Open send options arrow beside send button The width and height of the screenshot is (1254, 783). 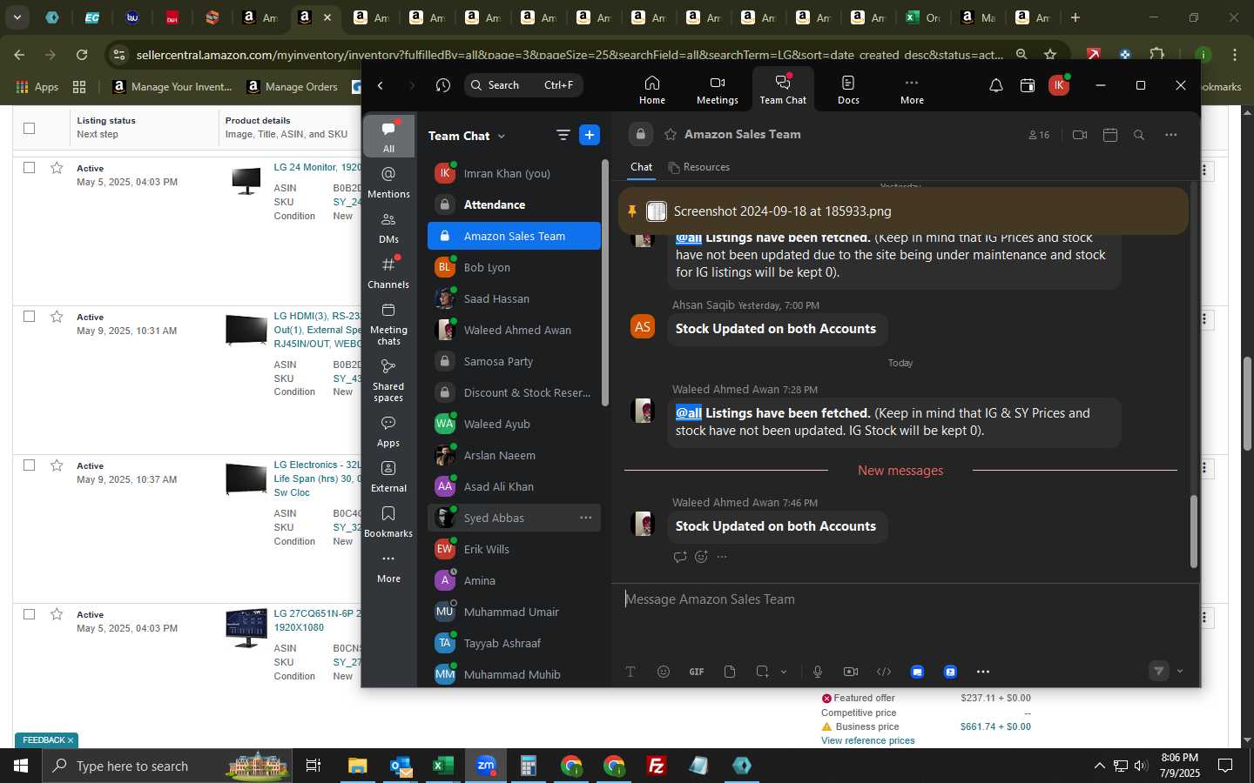coord(1180,671)
